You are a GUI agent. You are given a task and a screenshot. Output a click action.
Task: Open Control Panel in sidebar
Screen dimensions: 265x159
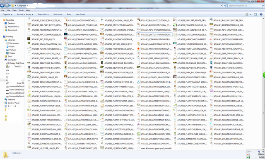(14, 103)
